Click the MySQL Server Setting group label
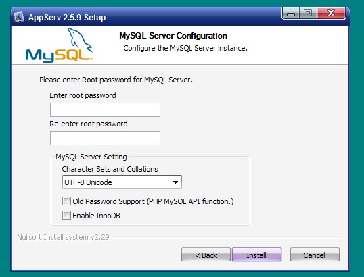This screenshot has width=364, height=277. click(91, 157)
